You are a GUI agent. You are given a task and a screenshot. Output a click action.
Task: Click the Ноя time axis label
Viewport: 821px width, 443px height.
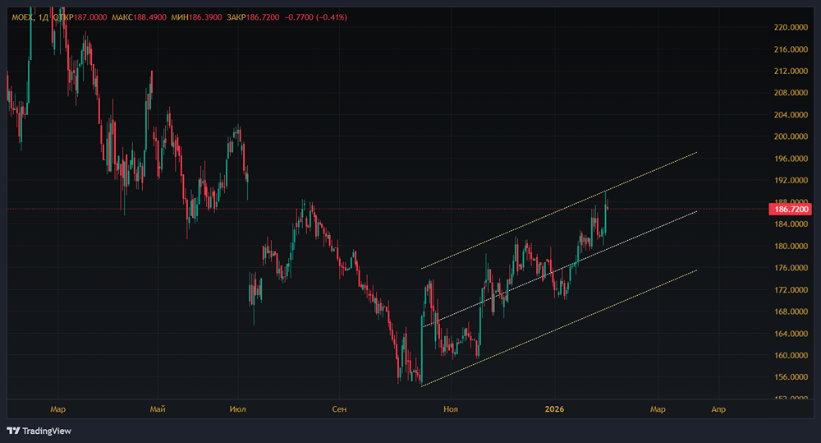click(x=450, y=409)
